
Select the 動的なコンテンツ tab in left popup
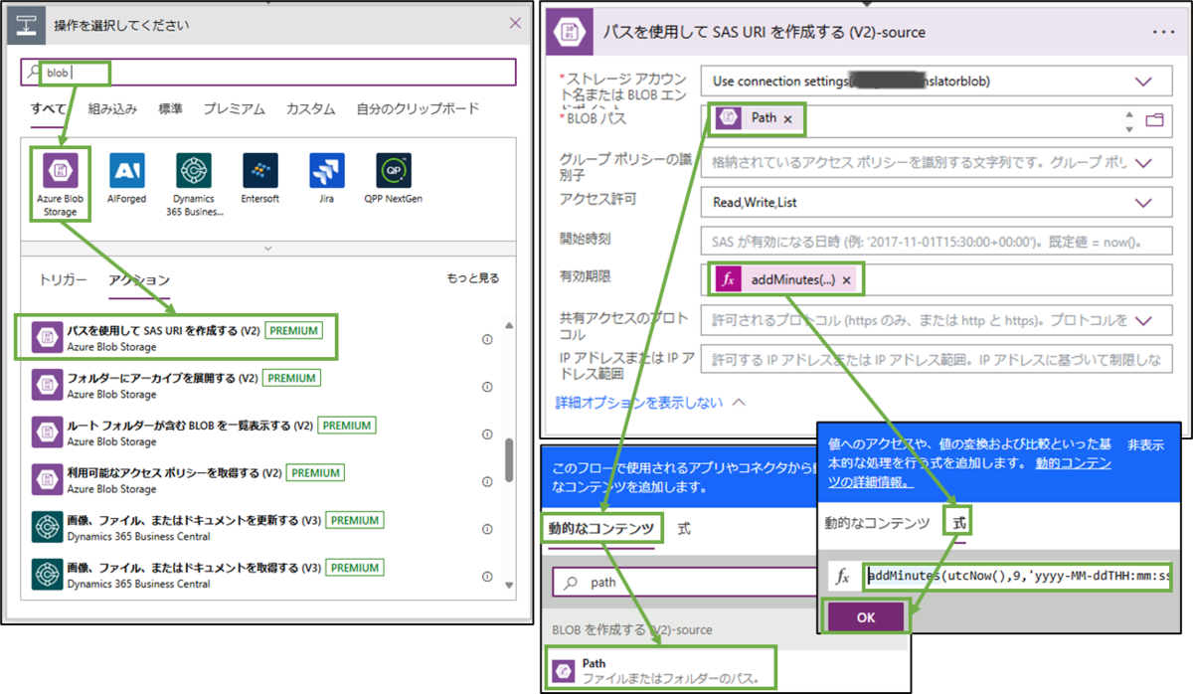[x=601, y=529]
